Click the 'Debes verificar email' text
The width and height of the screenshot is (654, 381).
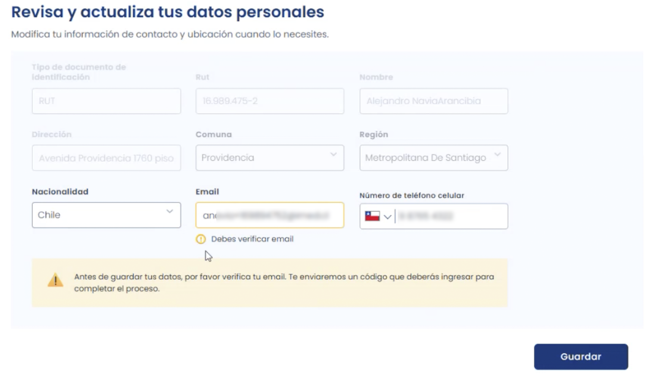click(251, 239)
